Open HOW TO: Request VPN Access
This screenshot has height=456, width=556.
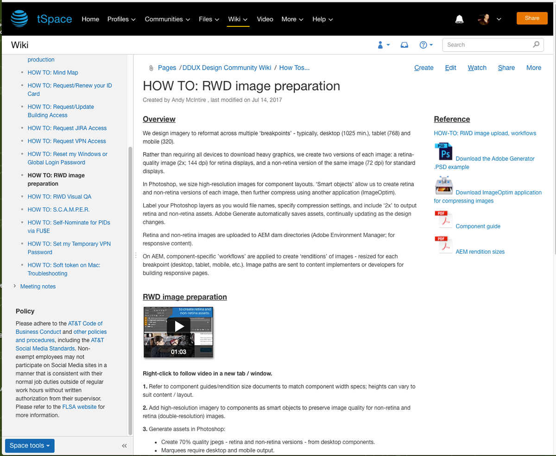67,141
